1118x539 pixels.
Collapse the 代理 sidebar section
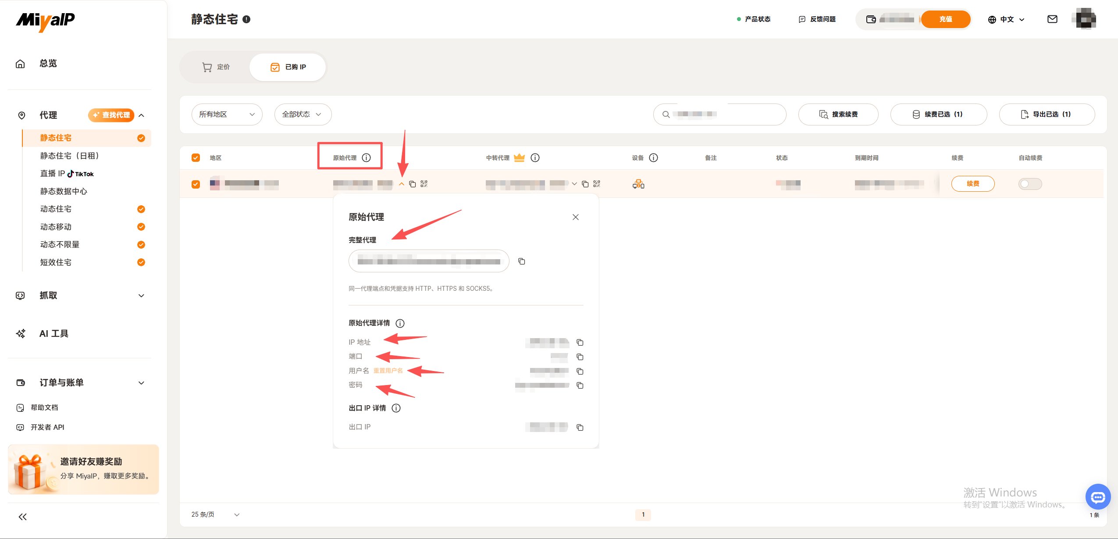(142, 115)
